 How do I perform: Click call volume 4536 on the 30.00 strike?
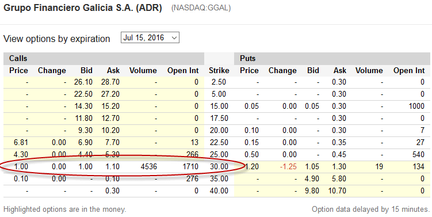coord(149,167)
